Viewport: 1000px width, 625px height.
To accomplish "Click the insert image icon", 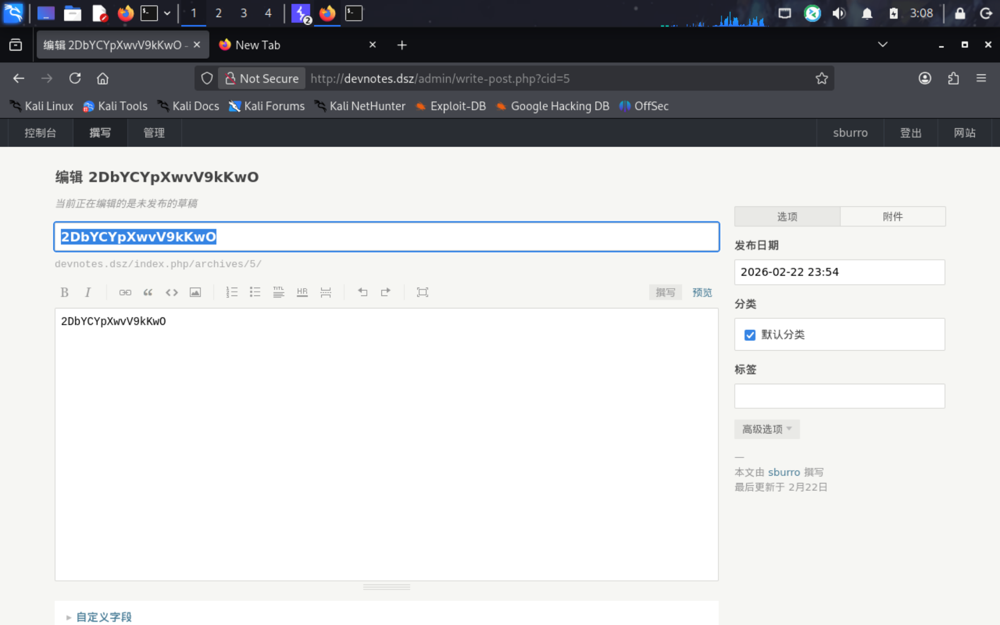I will coord(195,292).
